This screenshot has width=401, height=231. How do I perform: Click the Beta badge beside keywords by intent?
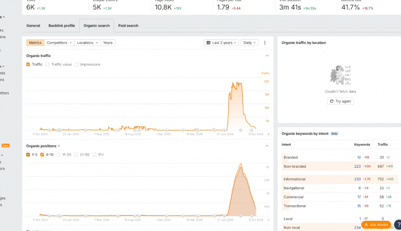click(334, 134)
